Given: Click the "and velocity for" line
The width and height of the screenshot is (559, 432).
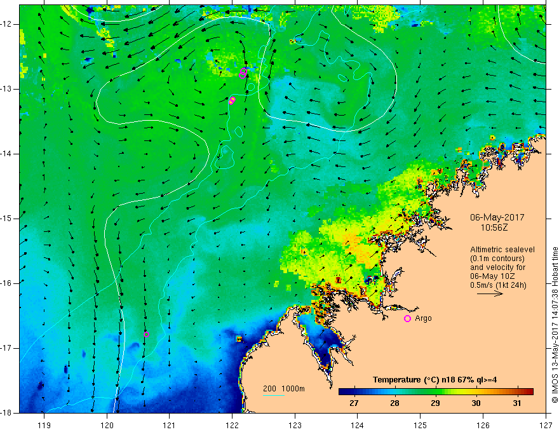Looking at the screenshot, I should pyautogui.click(x=497, y=267).
